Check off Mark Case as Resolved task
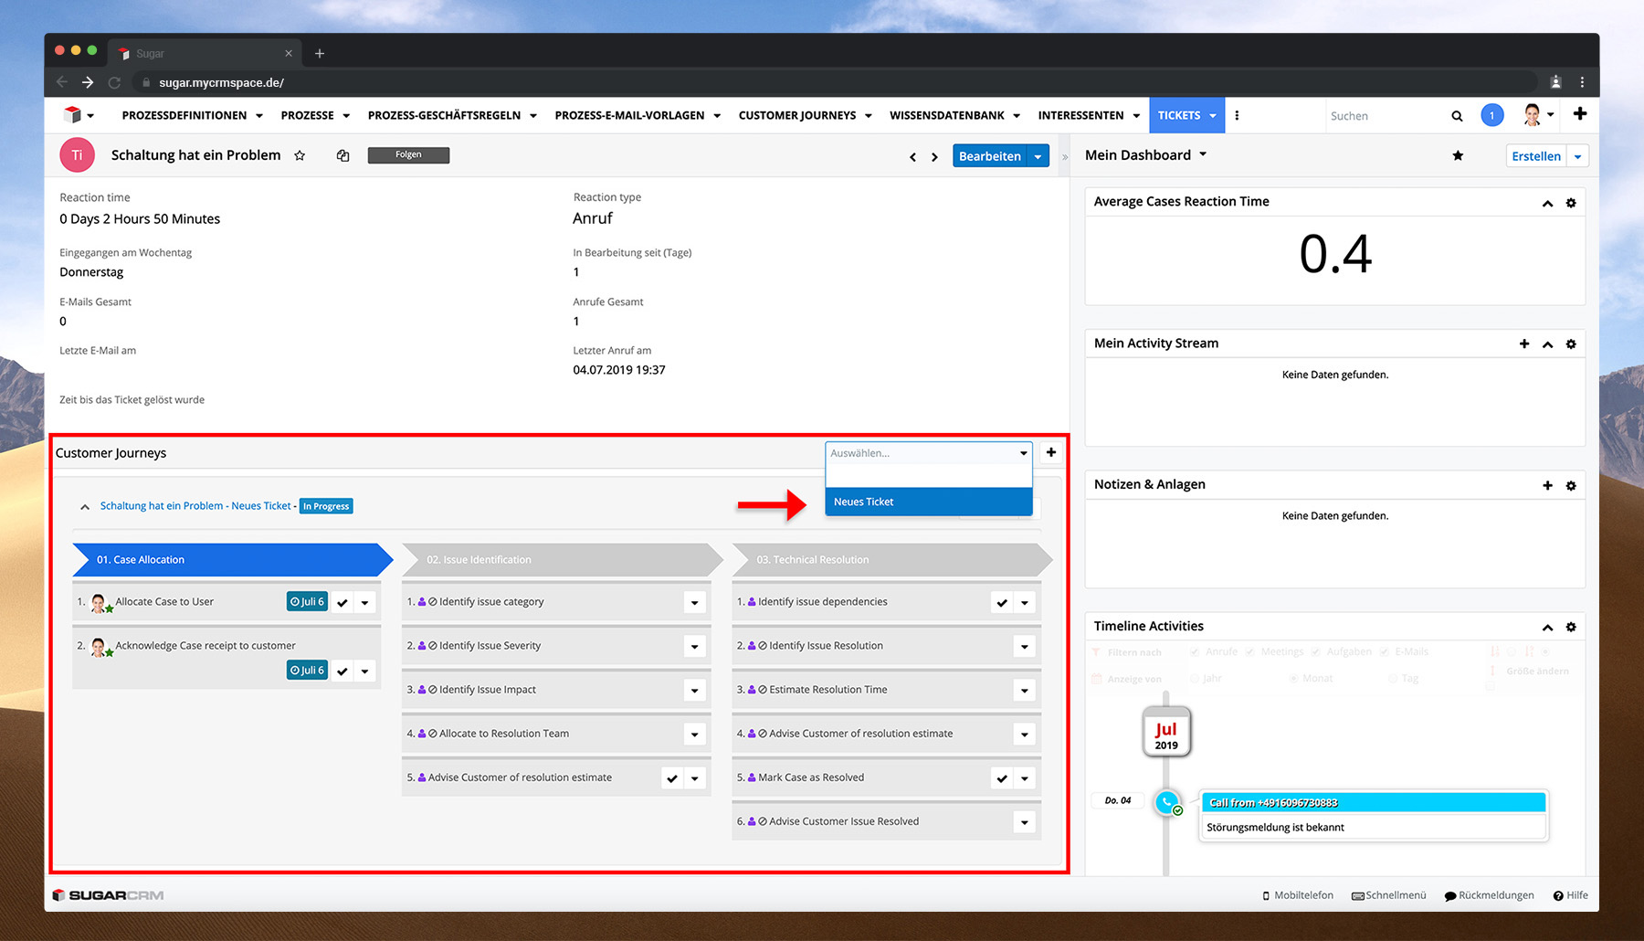The image size is (1644, 941). (1002, 778)
